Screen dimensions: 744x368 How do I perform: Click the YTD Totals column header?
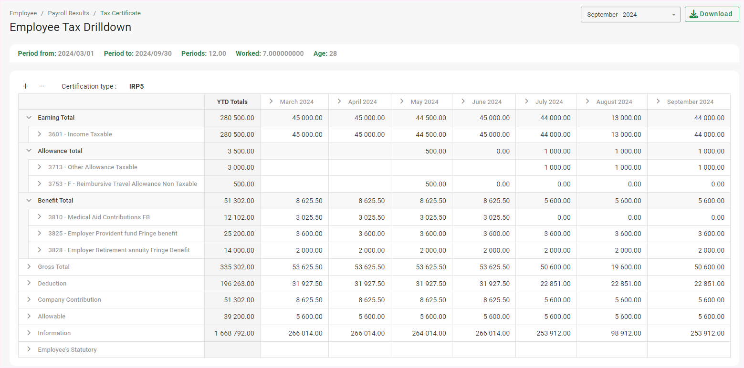tap(232, 102)
